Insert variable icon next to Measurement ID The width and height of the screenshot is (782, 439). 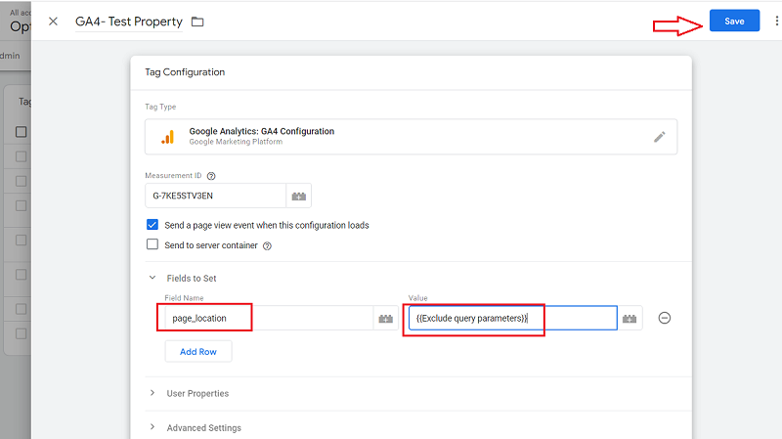point(299,197)
